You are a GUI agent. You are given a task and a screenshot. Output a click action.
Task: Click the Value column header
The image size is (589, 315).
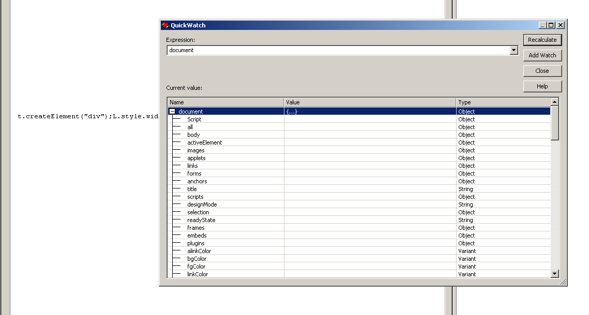click(x=370, y=102)
